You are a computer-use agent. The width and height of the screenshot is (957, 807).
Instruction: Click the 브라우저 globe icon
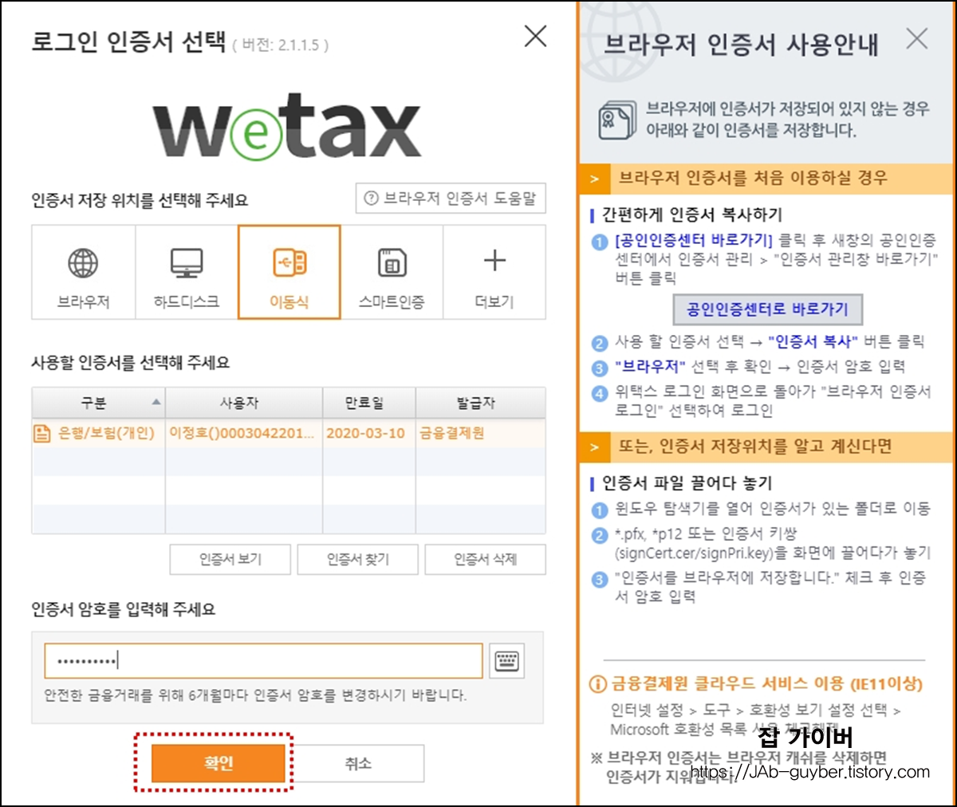83,262
